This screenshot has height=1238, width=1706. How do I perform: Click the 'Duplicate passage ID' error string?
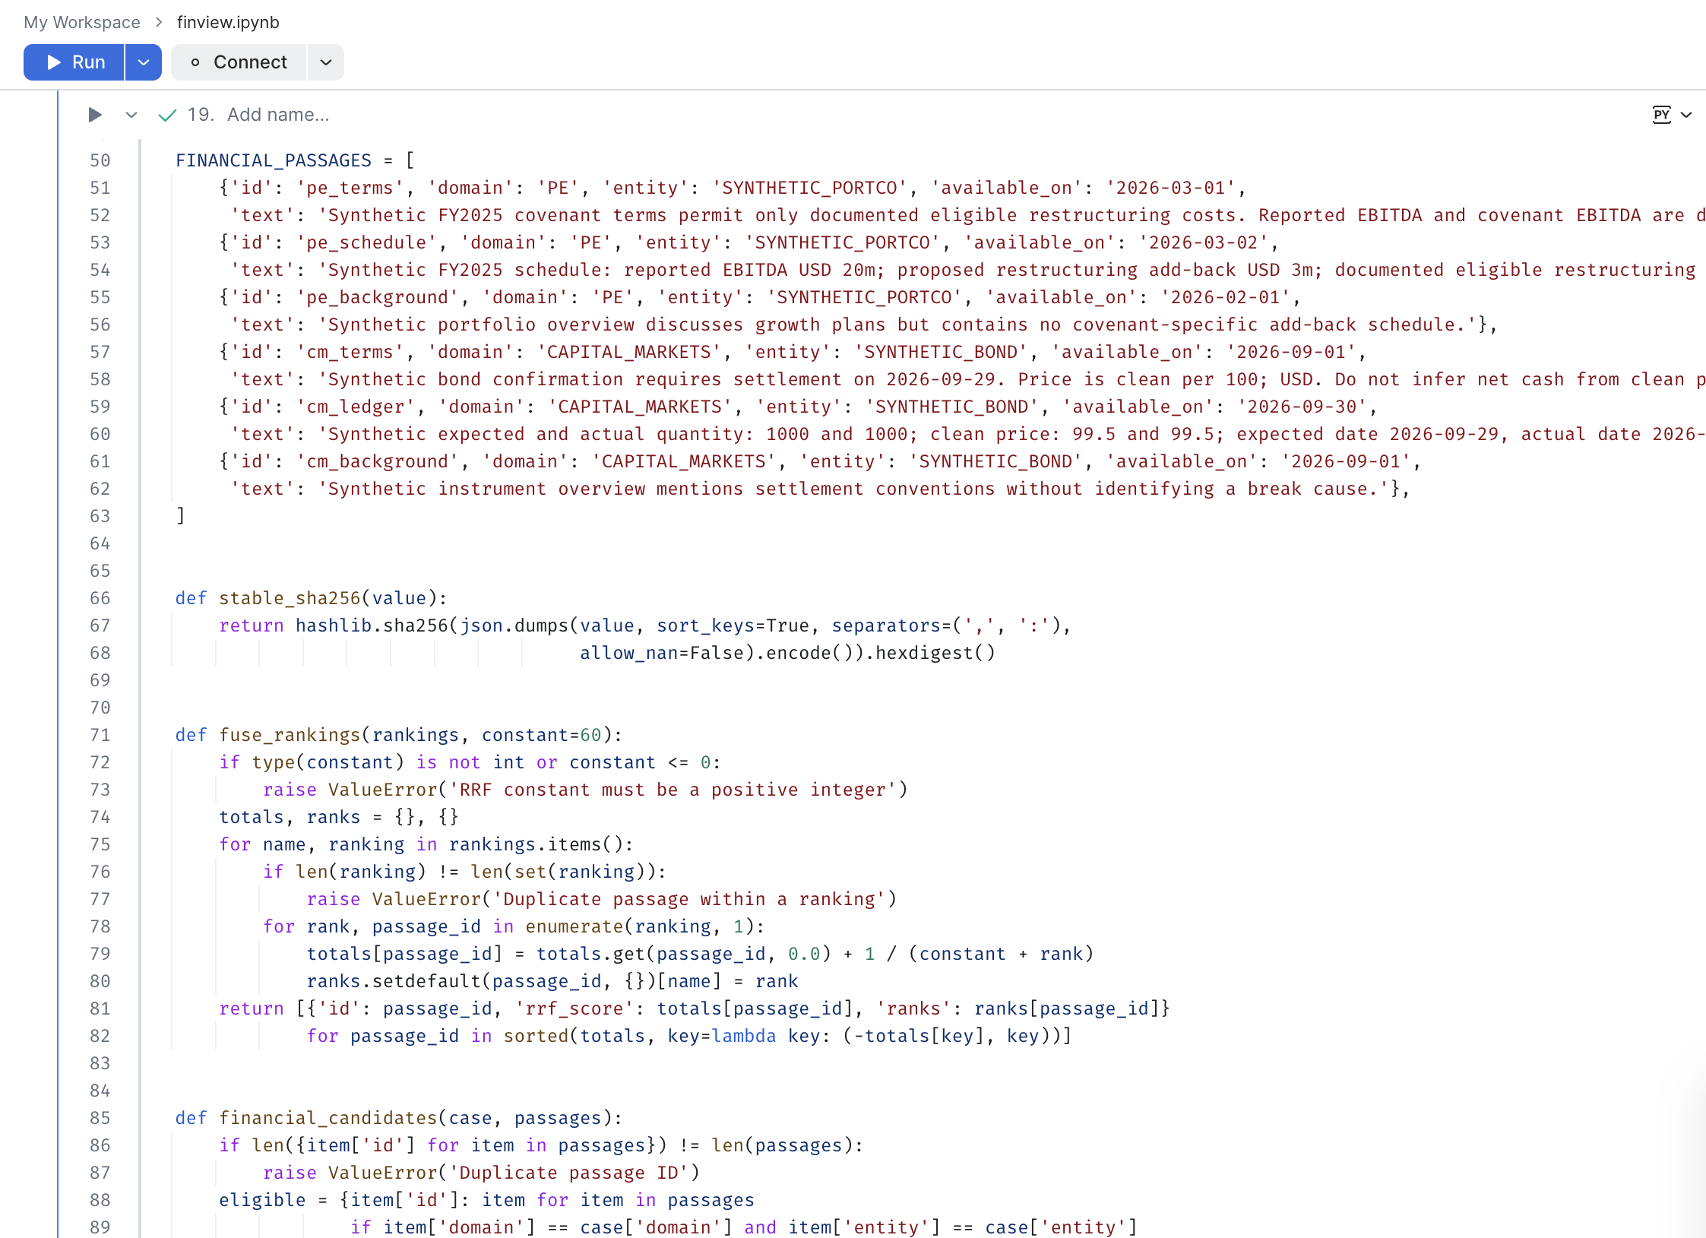[x=568, y=1173]
